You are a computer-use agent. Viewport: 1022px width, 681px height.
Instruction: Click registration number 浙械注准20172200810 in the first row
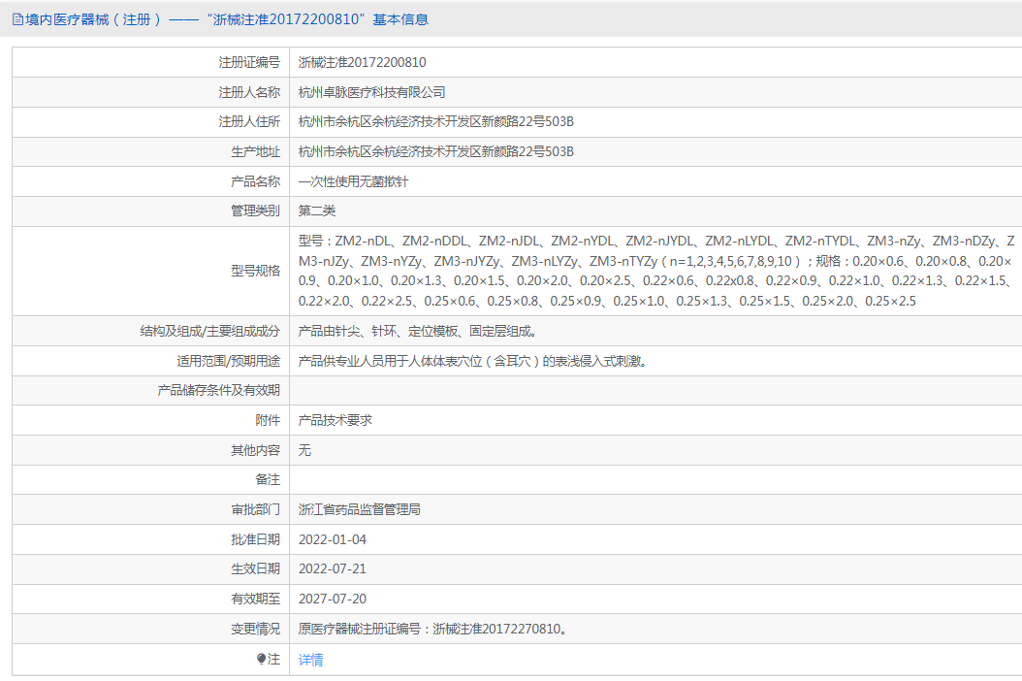(x=362, y=62)
